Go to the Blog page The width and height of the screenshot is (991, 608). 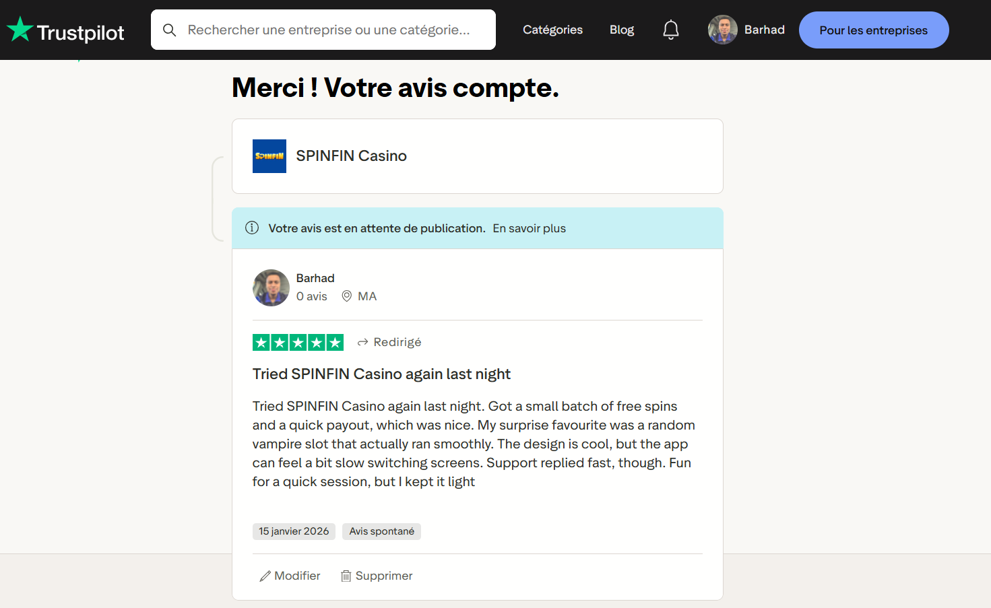(622, 30)
